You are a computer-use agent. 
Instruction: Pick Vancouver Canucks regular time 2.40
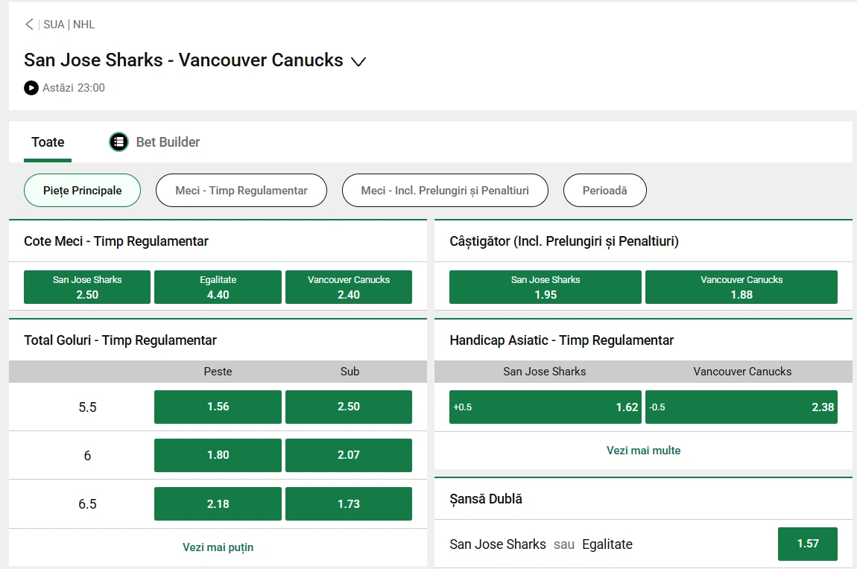pyautogui.click(x=348, y=287)
